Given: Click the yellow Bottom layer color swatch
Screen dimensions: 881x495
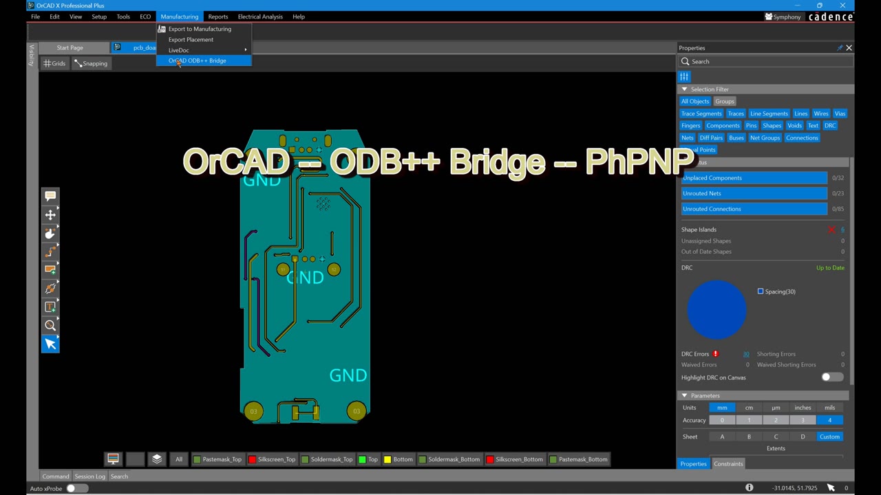Looking at the screenshot, I should pos(388,459).
